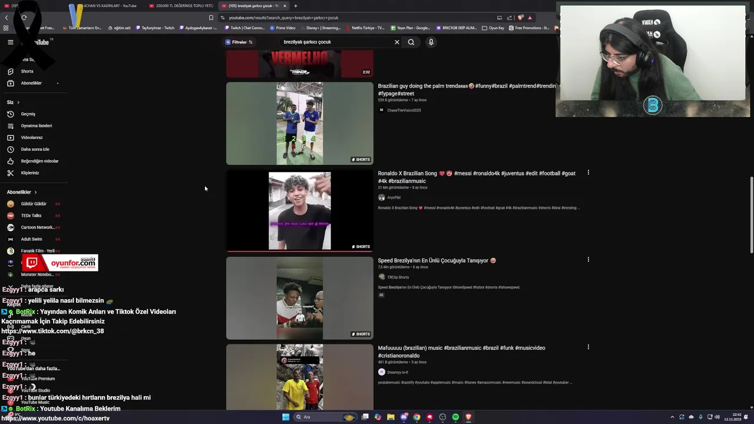This screenshot has width=754, height=424.
Task: Start voice search with microphone icon
Action: pyautogui.click(x=431, y=42)
